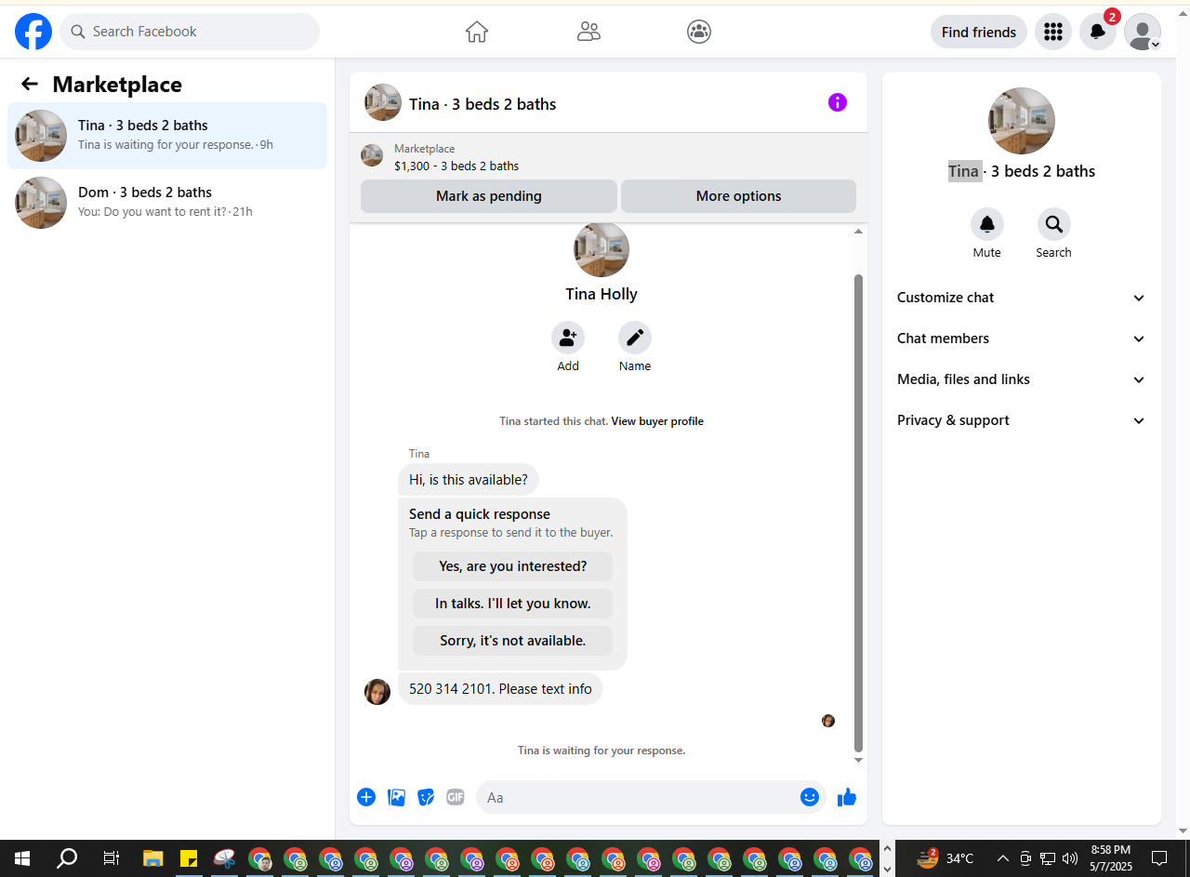Choose a sticker from the sticker icon
The height and width of the screenshot is (877, 1190).
(426, 797)
